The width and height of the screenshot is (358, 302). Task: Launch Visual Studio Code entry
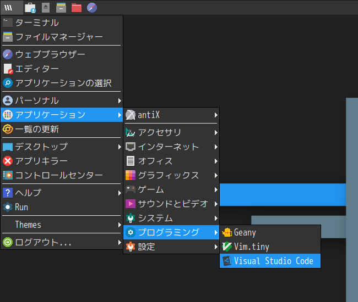[x=270, y=261]
